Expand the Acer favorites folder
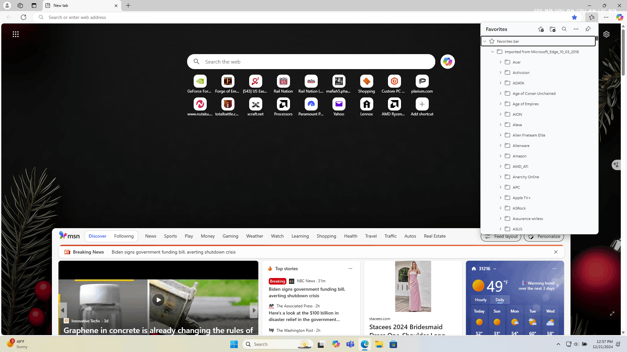This screenshot has height=352, width=627. pos(500,62)
